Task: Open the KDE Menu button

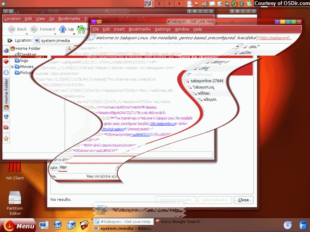Action: coord(18,225)
